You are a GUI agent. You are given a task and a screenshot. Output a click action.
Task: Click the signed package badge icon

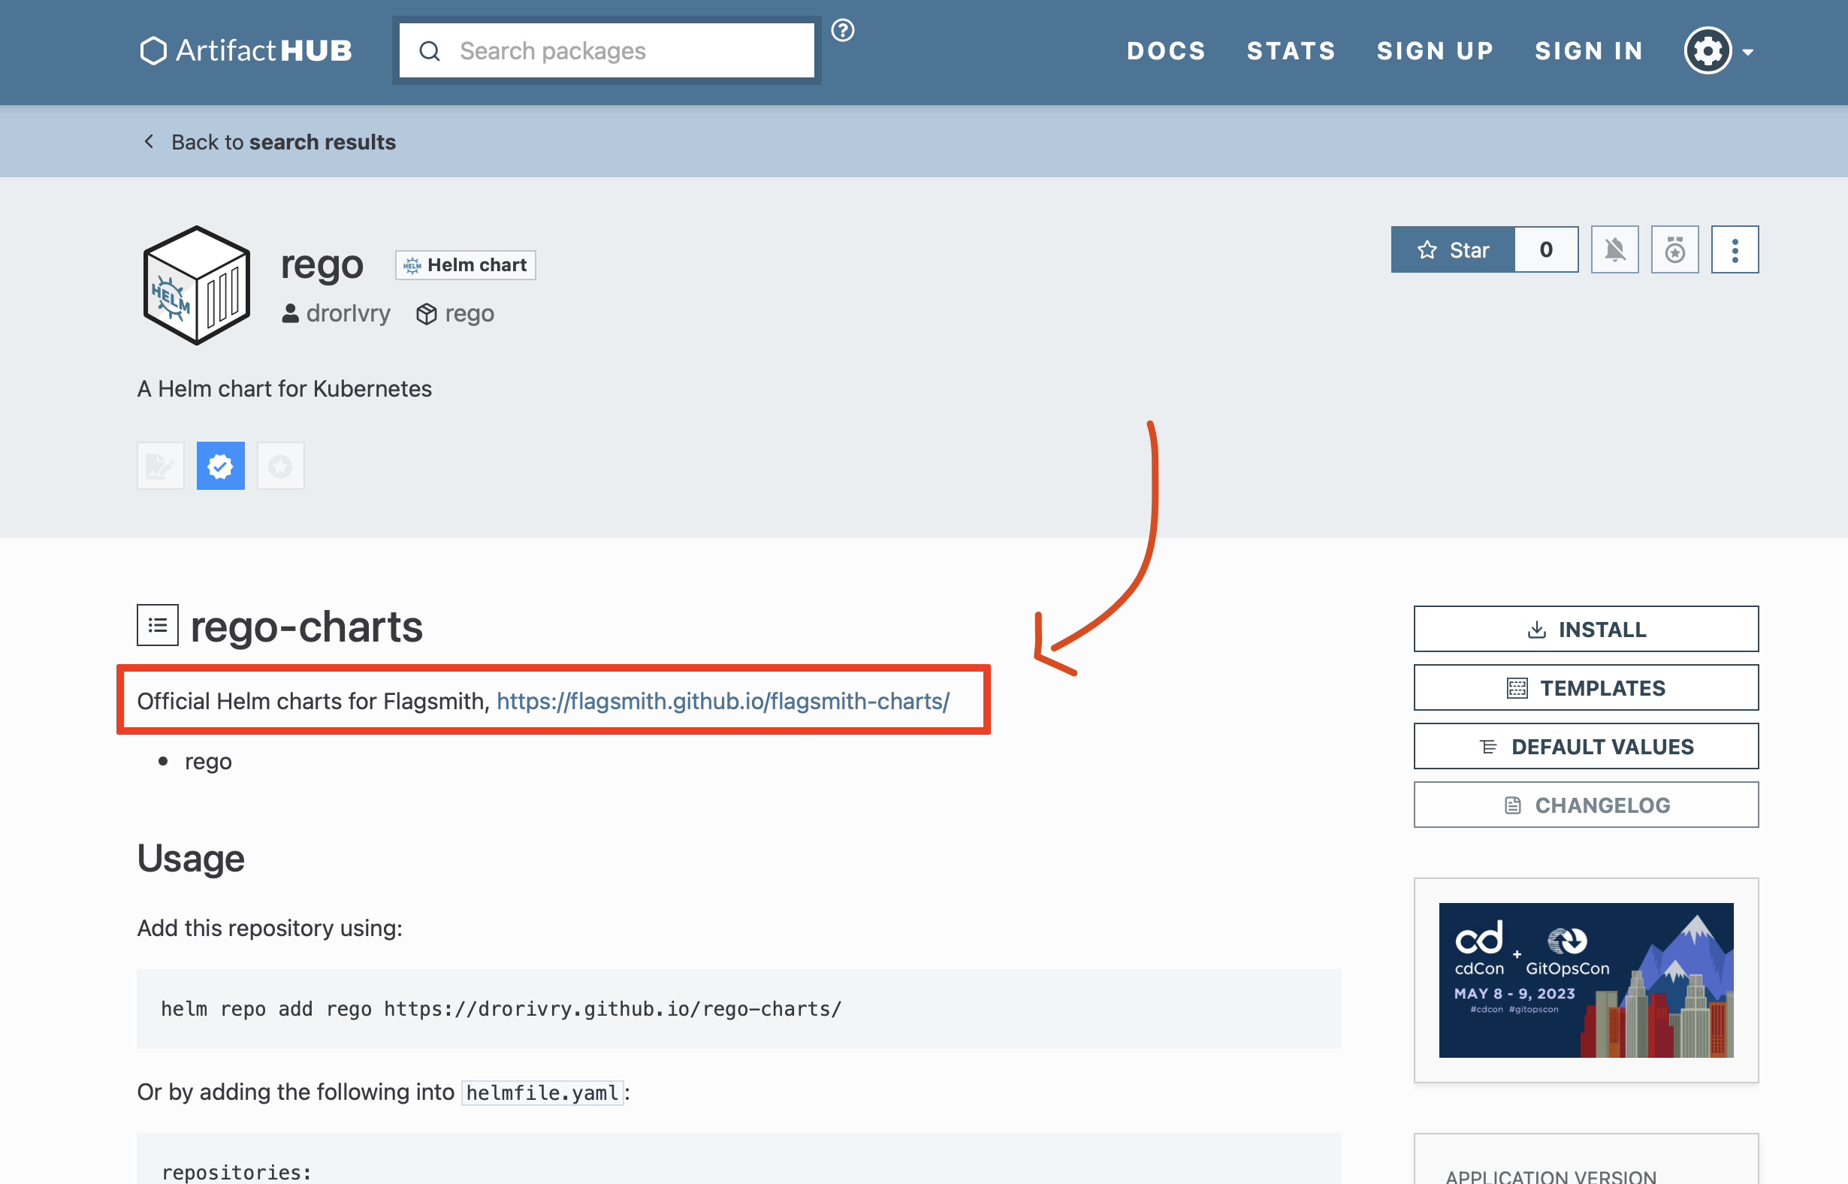click(x=161, y=466)
